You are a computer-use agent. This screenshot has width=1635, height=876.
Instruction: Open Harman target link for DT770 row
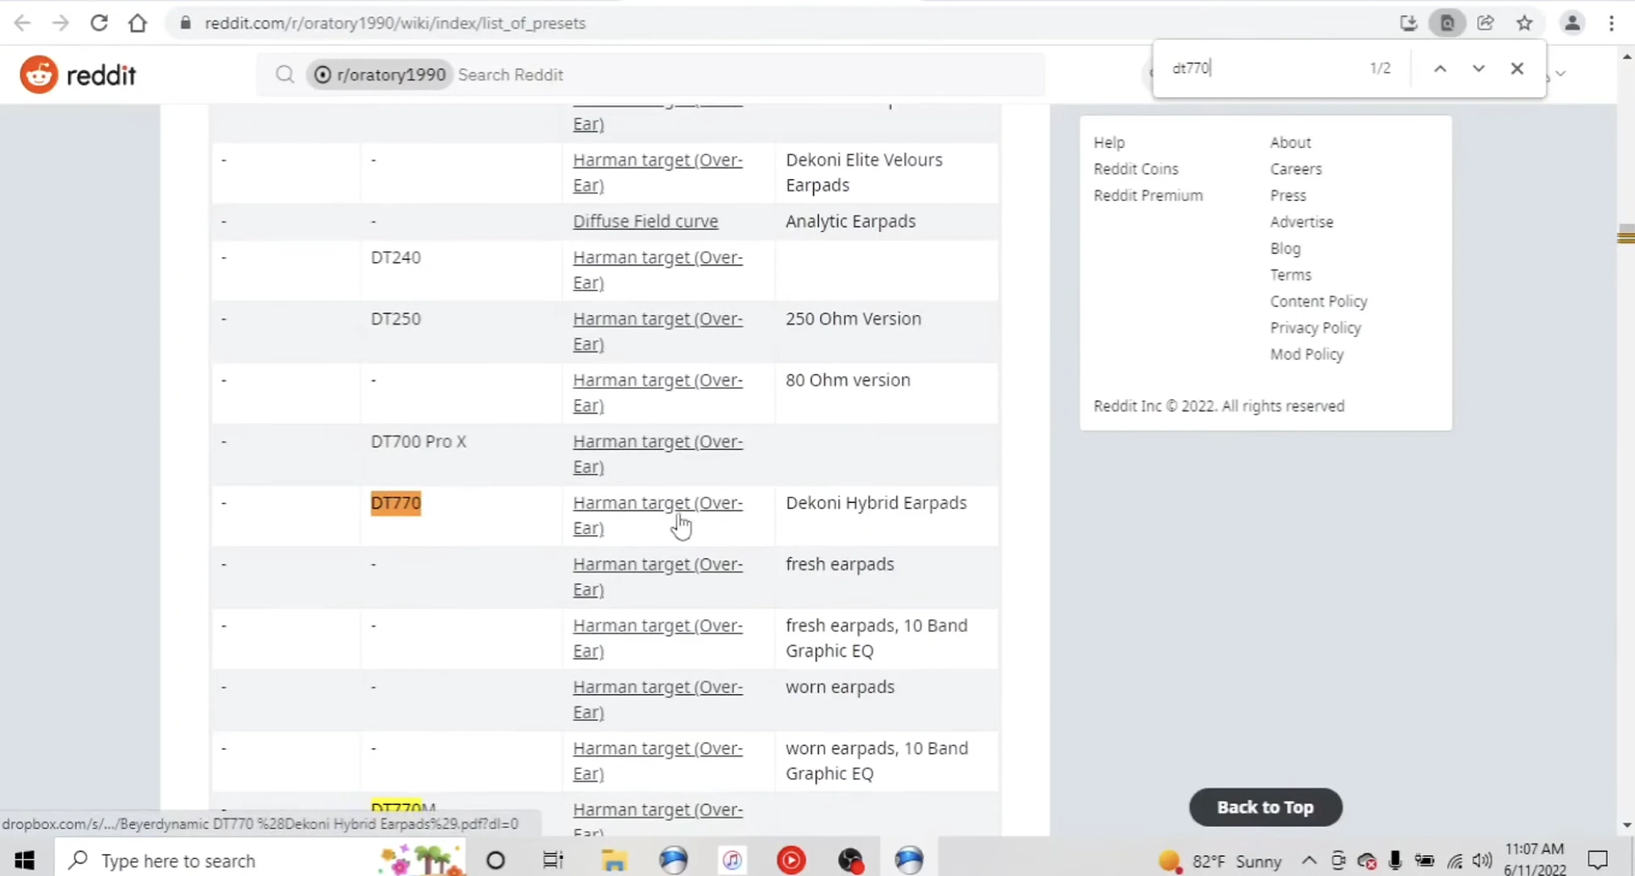tap(658, 515)
